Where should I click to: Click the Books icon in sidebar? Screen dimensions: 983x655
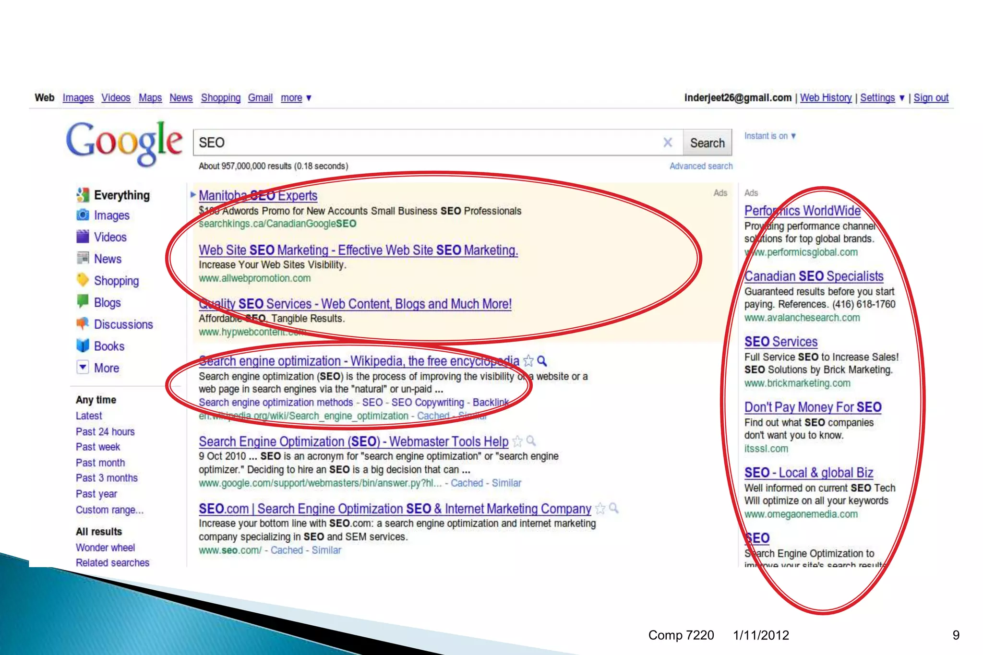click(83, 345)
